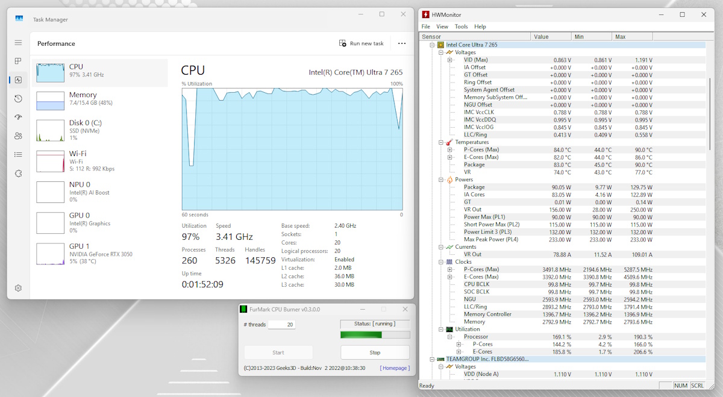Click the Voltages waveform icon in HWMonitor
Screen dimensions: 723x397
[x=449, y=52]
